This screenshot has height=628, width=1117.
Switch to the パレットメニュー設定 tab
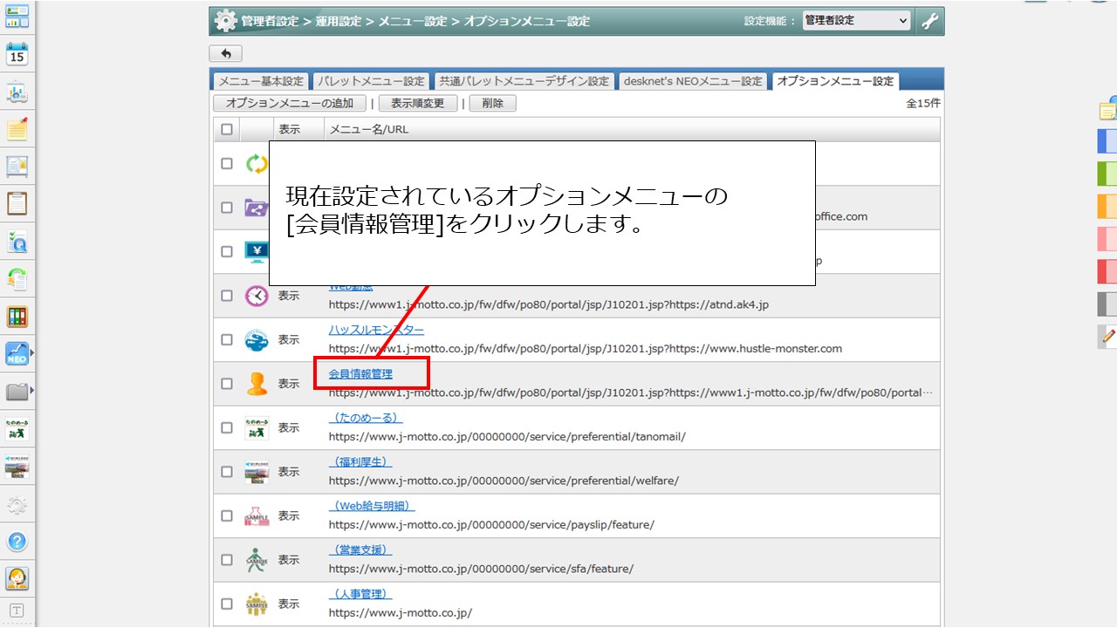click(x=371, y=81)
